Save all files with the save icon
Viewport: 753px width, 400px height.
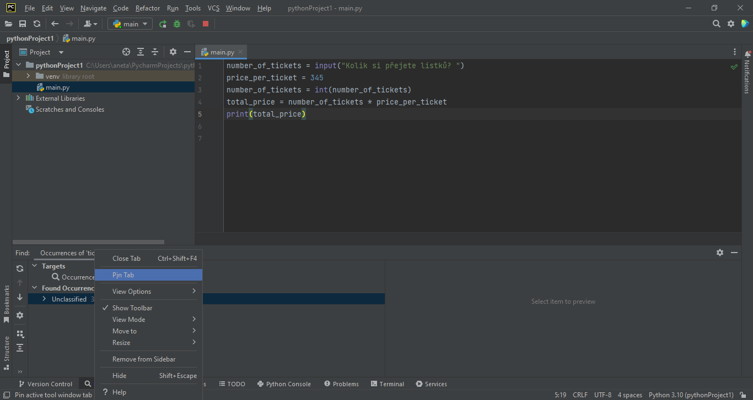23,24
